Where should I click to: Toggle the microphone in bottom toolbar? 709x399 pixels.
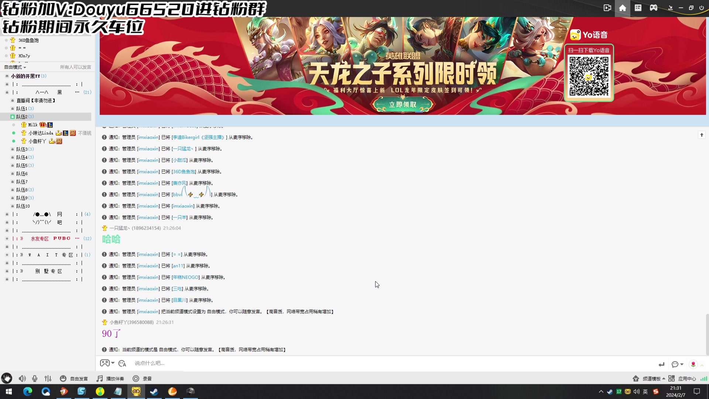pos(35,379)
